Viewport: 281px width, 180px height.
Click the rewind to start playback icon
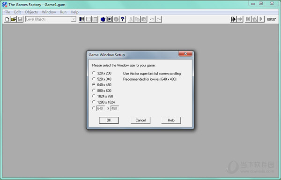pyautogui.click(x=248, y=19)
